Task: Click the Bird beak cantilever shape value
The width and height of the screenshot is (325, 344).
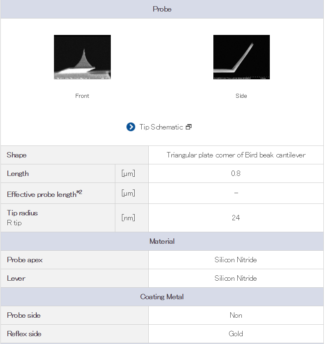Action: point(236,155)
